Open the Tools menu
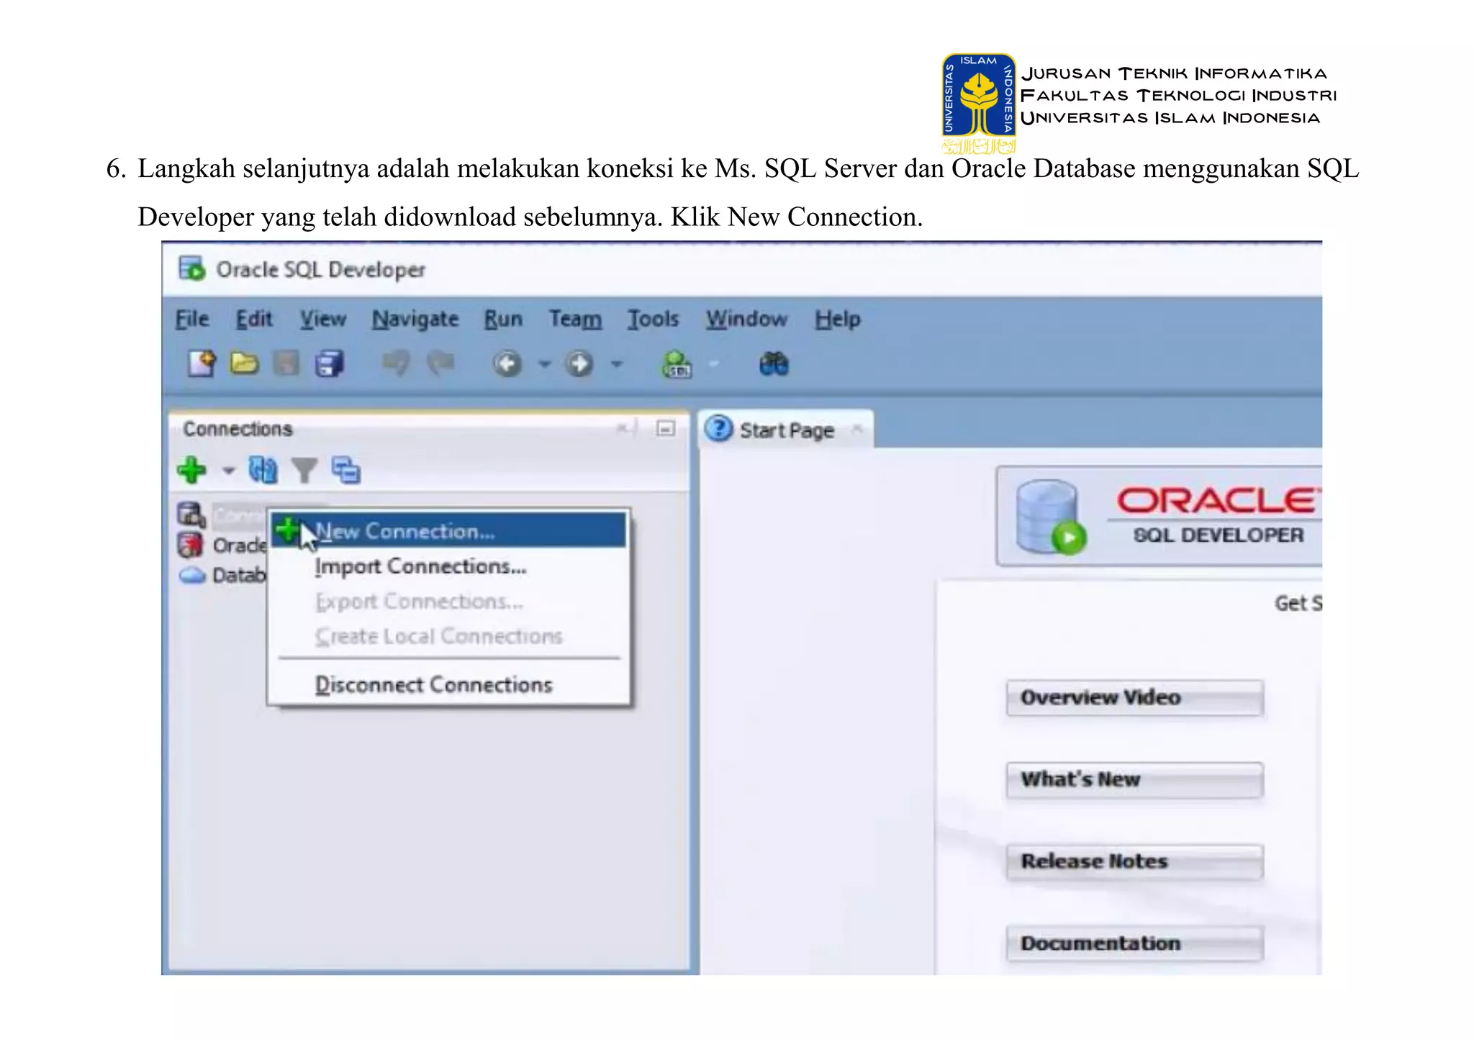 (653, 318)
